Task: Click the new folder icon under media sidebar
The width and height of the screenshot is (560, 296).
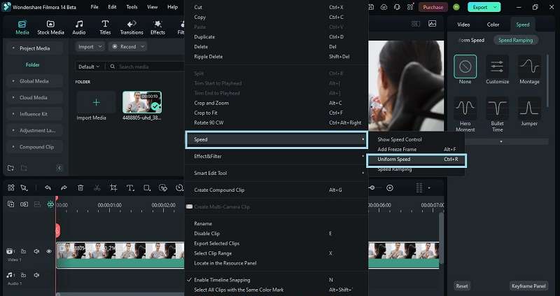Action: (x=10, y=168)
